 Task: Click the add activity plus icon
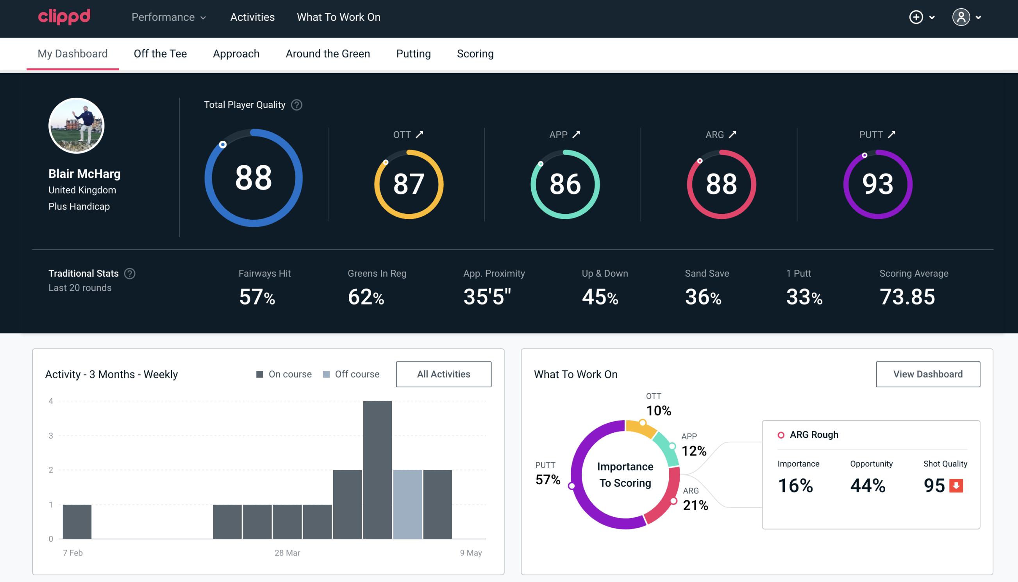point(916,18)
